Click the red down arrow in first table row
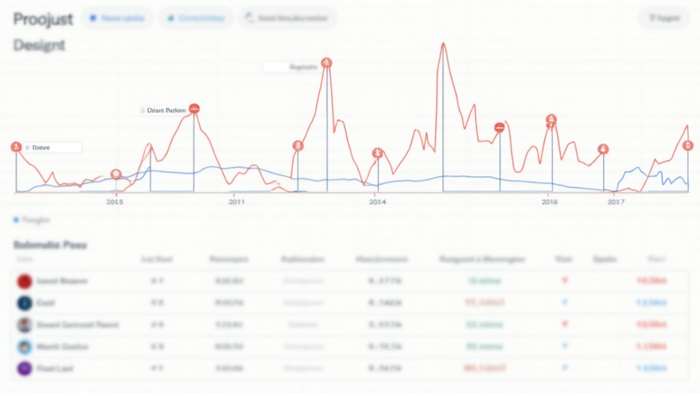The height and width of the screenshot is (394, 700). coord(565,280)
